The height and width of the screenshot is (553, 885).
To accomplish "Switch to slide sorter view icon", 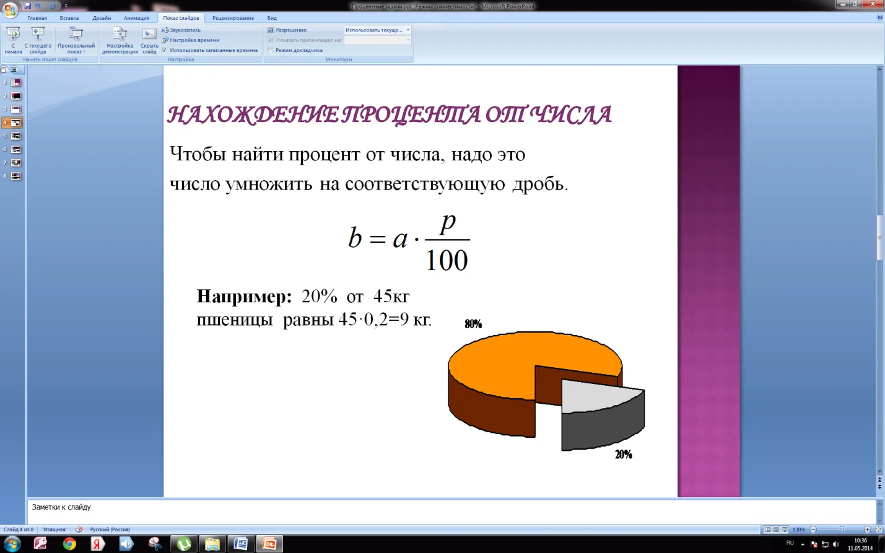I will click(776, 529).
